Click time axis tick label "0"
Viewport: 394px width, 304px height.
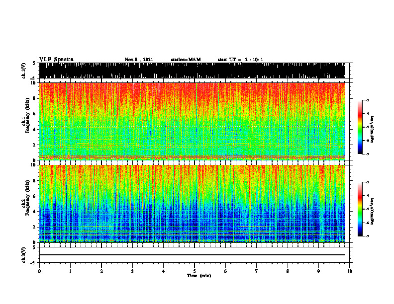click(x=39, y=271)
